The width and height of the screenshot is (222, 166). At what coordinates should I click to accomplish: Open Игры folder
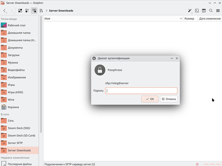[19, 85]
